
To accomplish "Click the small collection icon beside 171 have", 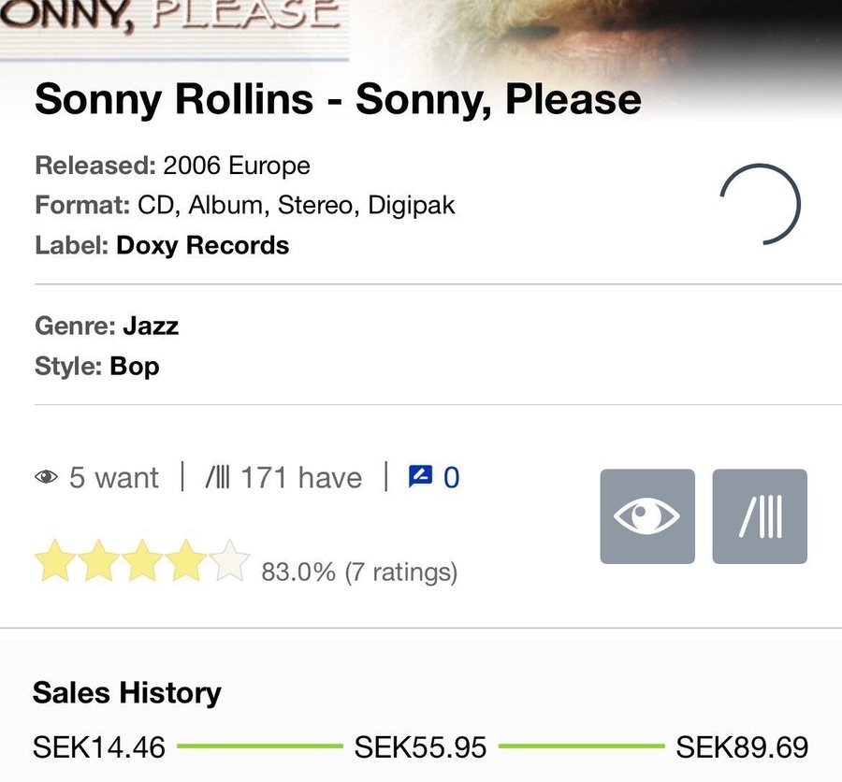I will pyautogui.click(x=217, y=478).
